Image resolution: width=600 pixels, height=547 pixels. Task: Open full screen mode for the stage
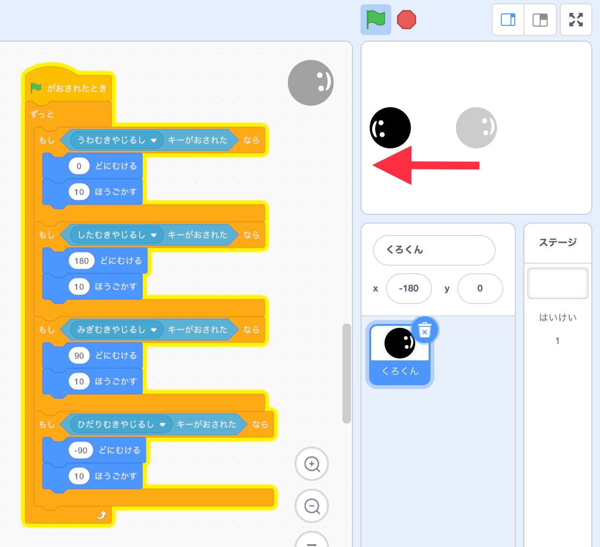(x=576, y=20)
